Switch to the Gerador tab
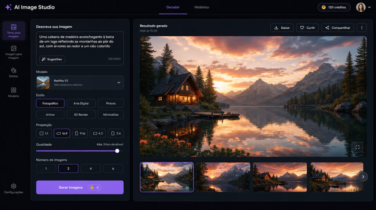The width and height of the screenshot is (376, 210). point(173,7)
